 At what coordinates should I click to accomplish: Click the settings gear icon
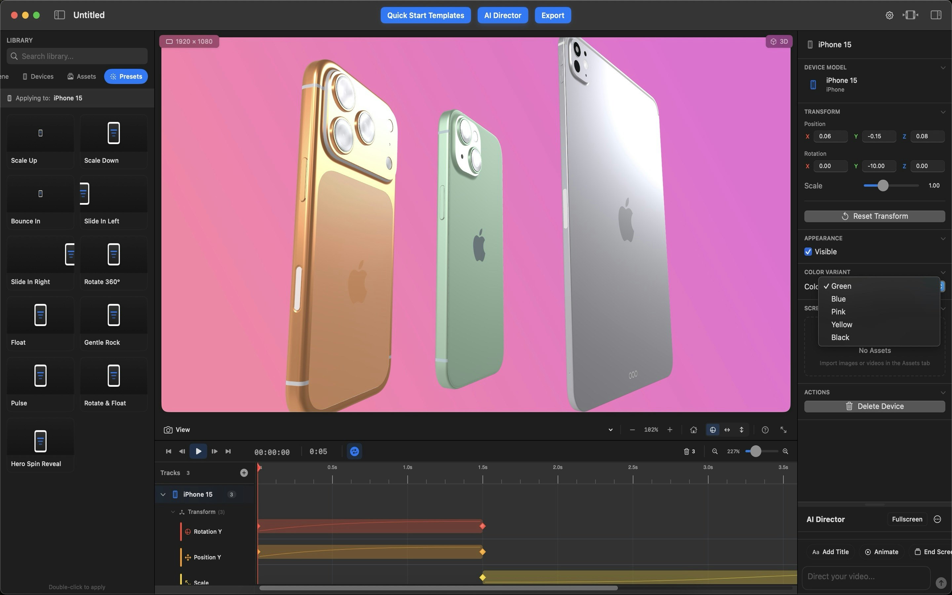(x=889, y=15)
